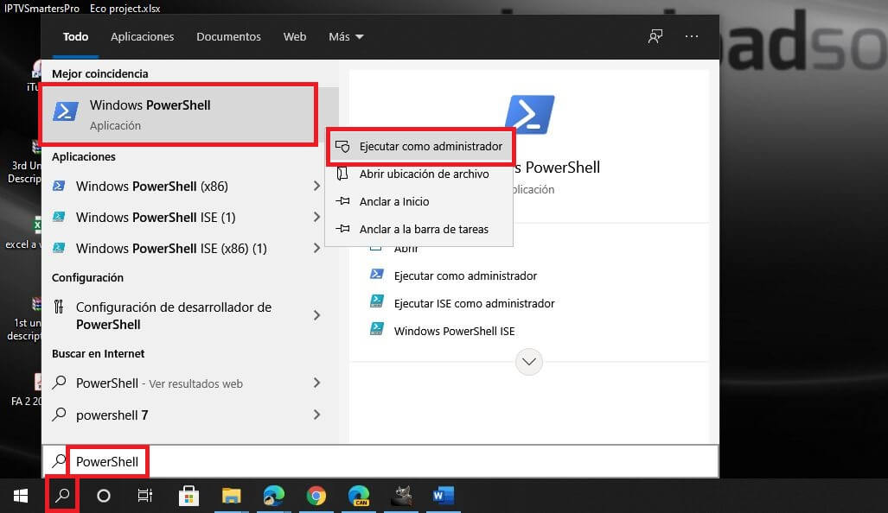This screenshot has width=888, height=513.
Task: Expand Windows PowerShell (x86) chevron
Action: pyautogui.click(x=316, y=186)
